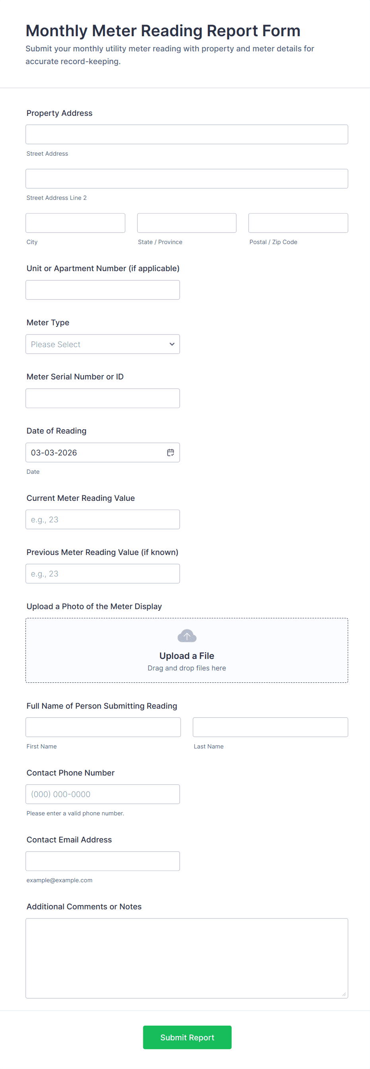
Task: Select the City input field
Action: 75,223
